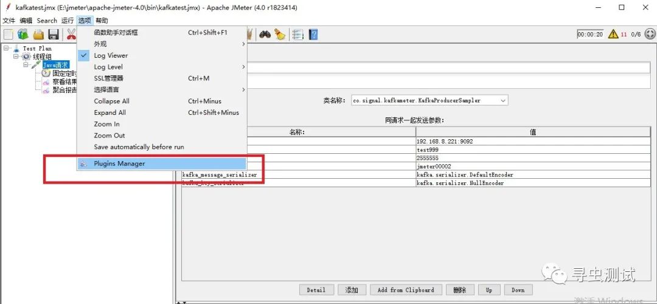Click the Add from Clipboard button
657x304 pixels.
[x=406, y=290]
